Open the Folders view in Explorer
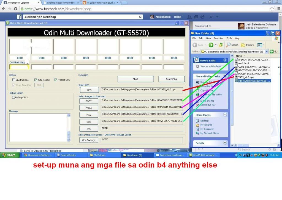Viewport: 282px width, 200px height. pyautogui.click(x=247, y=45)
